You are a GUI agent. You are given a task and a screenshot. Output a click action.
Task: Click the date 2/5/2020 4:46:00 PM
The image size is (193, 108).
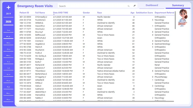(x=62, y=95)
